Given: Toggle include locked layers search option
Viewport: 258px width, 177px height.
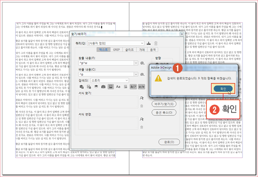Looking at the screenshot, I should coord(82,87).
